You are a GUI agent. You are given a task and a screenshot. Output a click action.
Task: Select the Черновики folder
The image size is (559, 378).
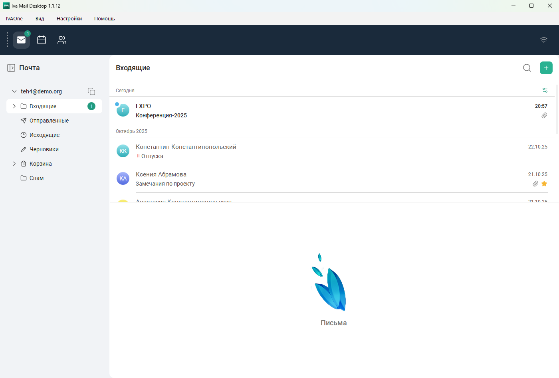pyautogui.click(x=44, y=149)
